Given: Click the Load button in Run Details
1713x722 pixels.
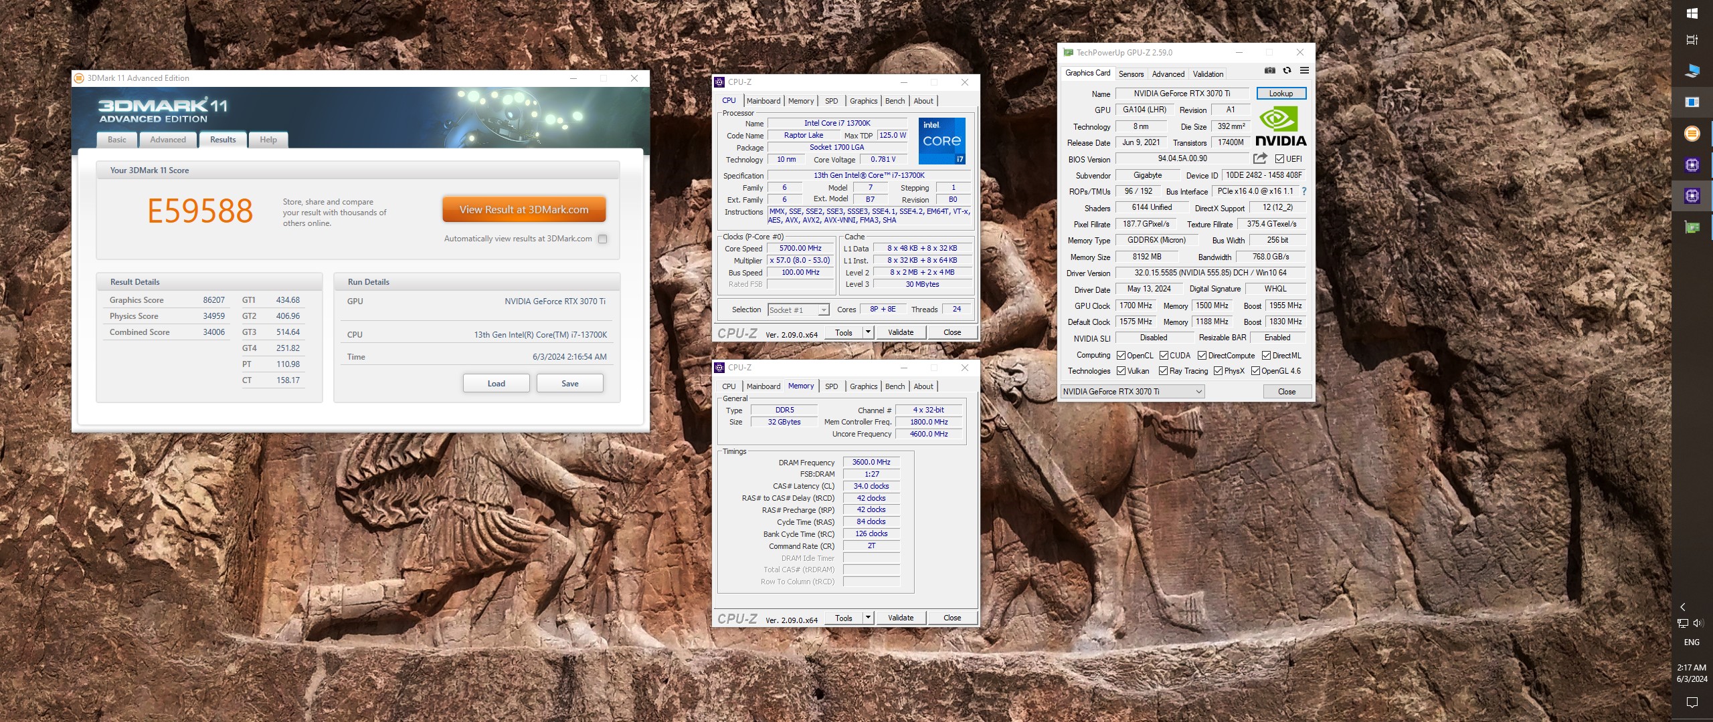Looking at the screenshot, I should click(497, 384).
